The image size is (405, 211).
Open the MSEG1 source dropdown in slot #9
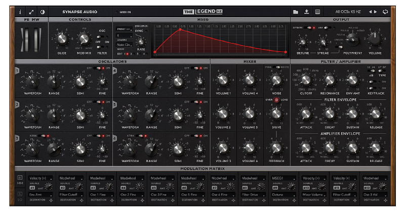point(283,178)
